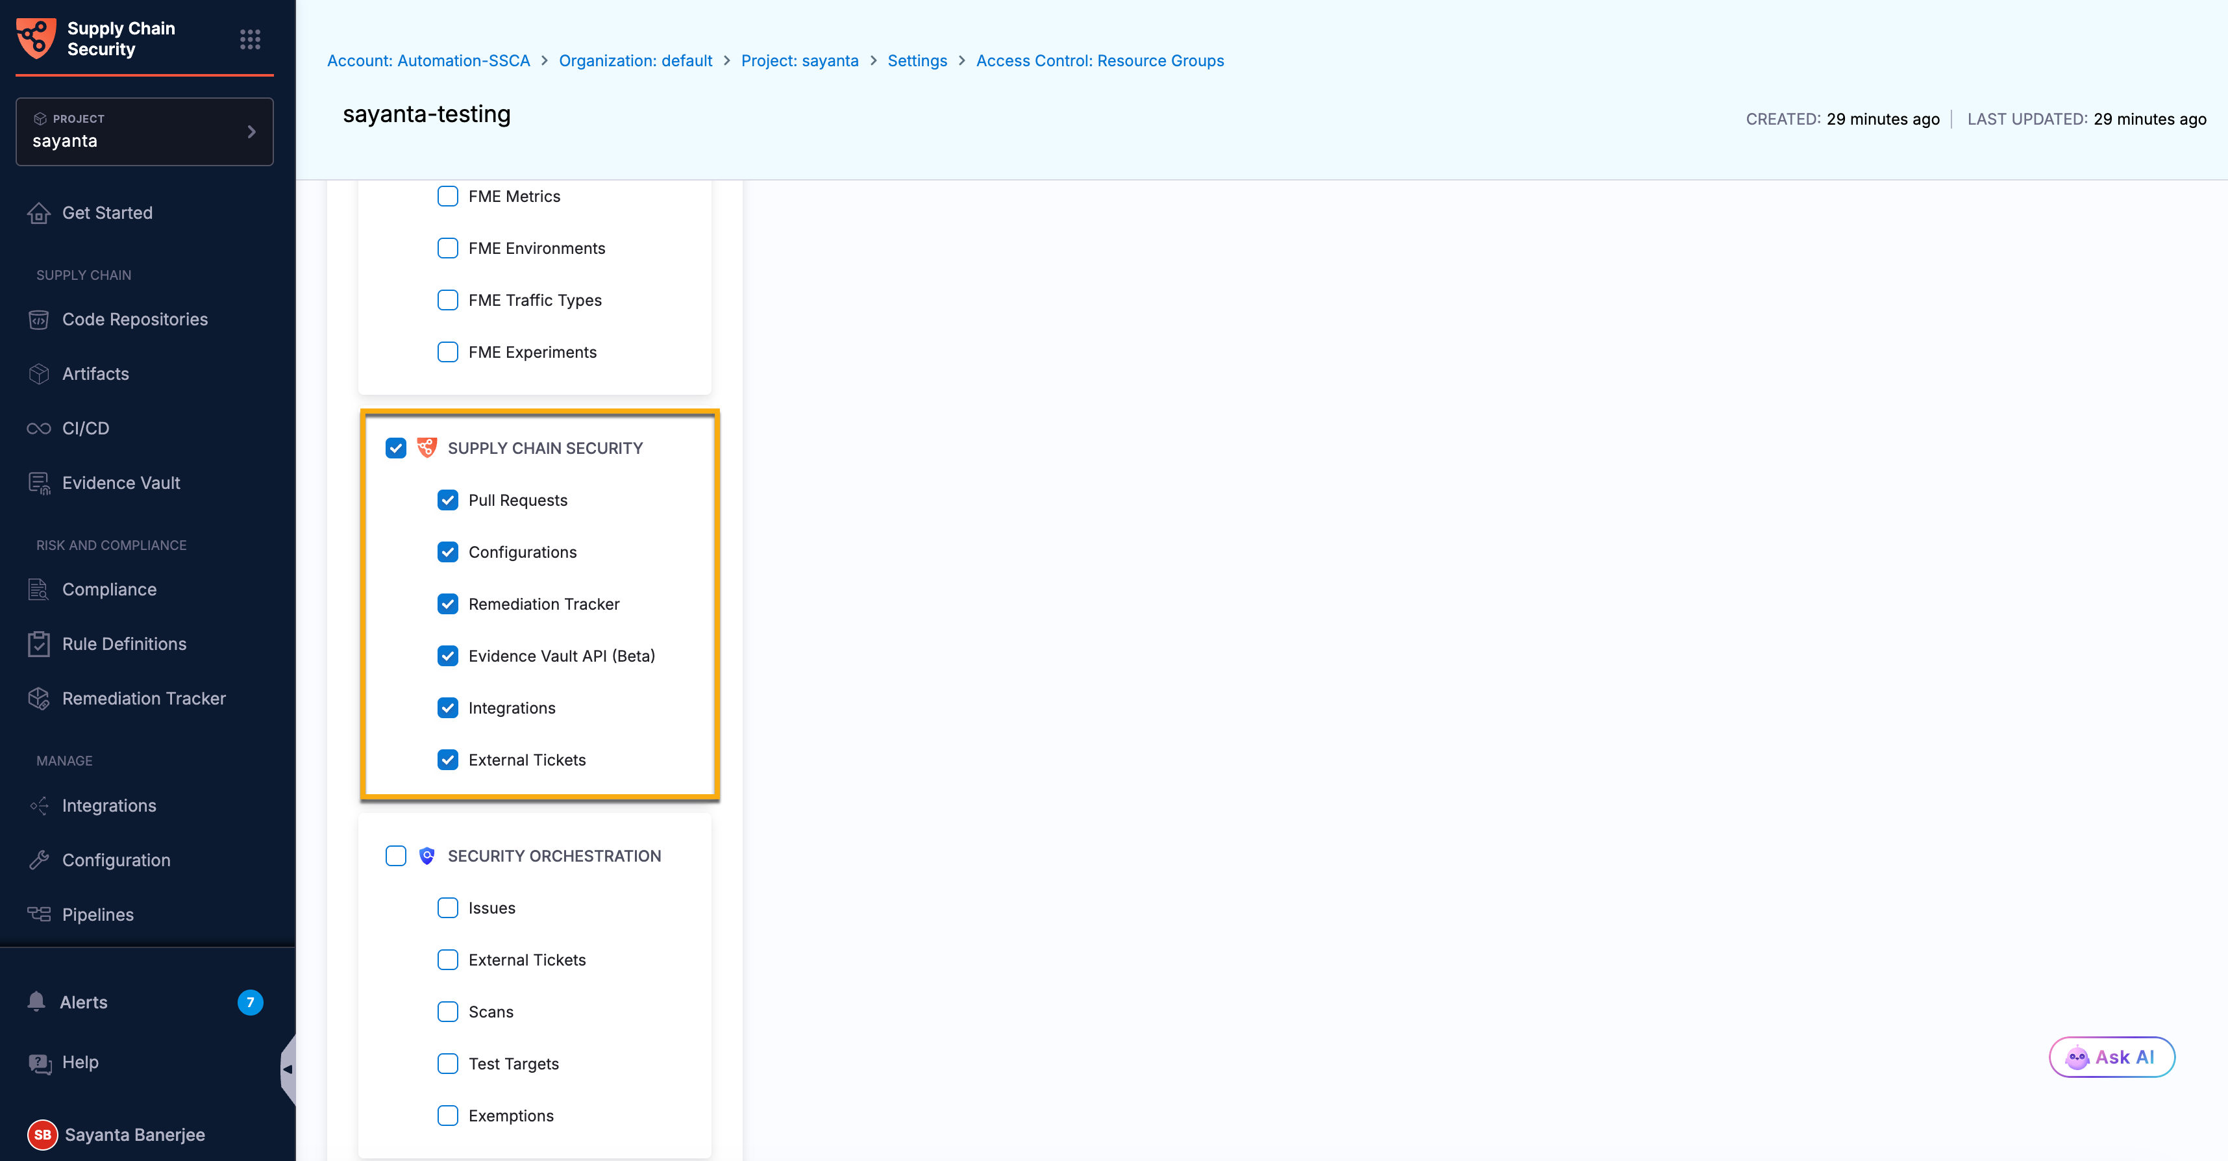Follow the Organization: default breadcrumb
Screen dimensions: 2228x1161
[x=636, y=60]
